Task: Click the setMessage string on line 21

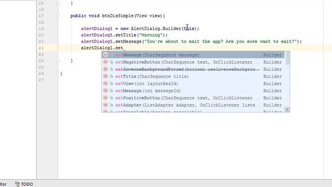Action: [x=220, y=42]
